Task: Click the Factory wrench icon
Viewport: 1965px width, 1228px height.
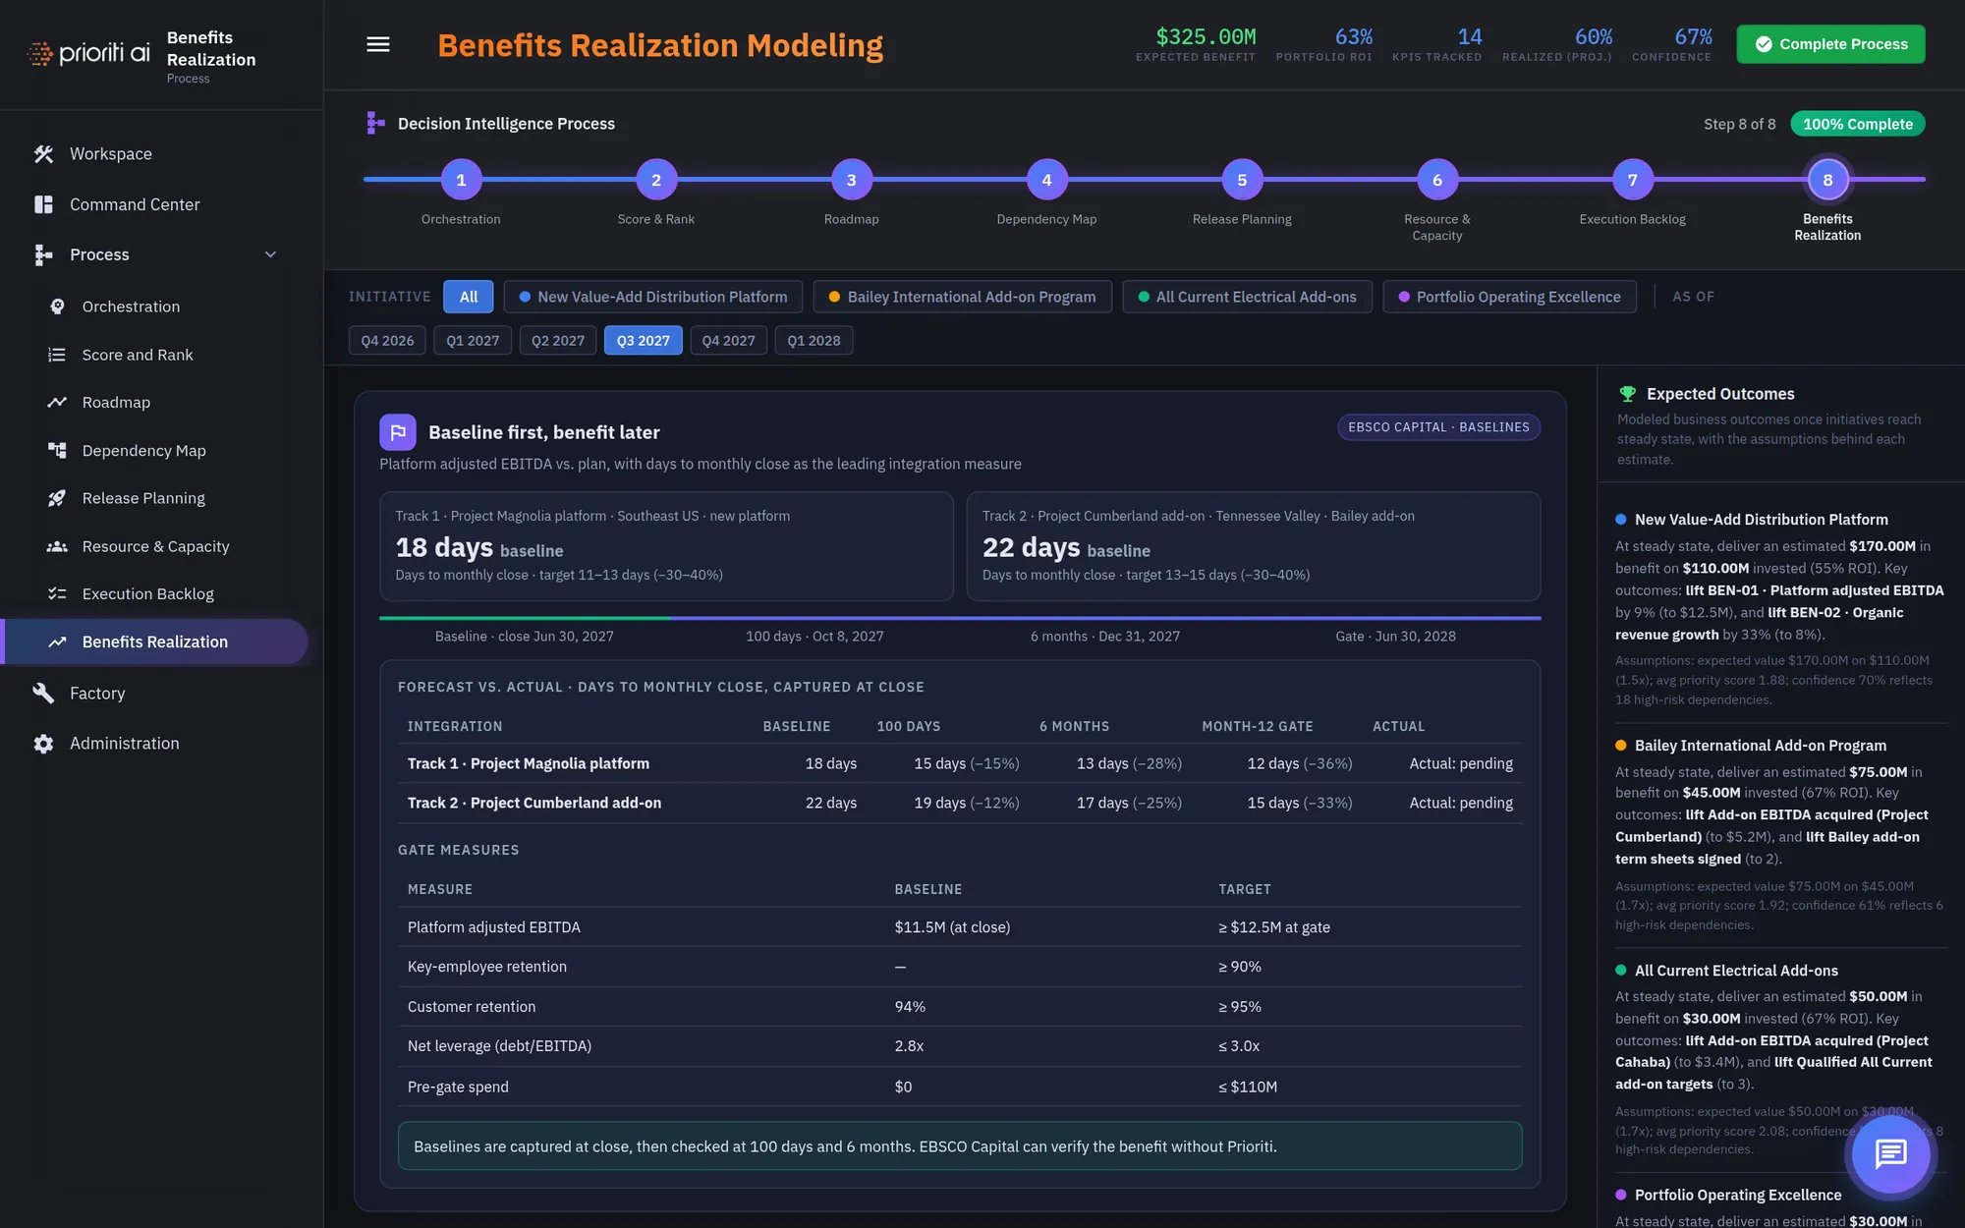Action: 43,693
